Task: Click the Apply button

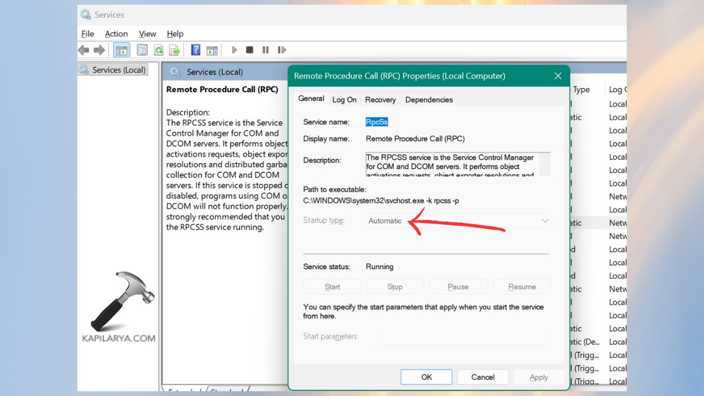Action: [539, 377]
